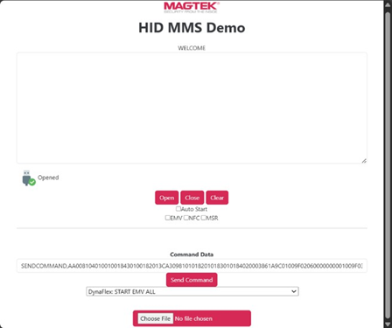
Task: Tick the NFC checkbox
Action: pos(186,218)
